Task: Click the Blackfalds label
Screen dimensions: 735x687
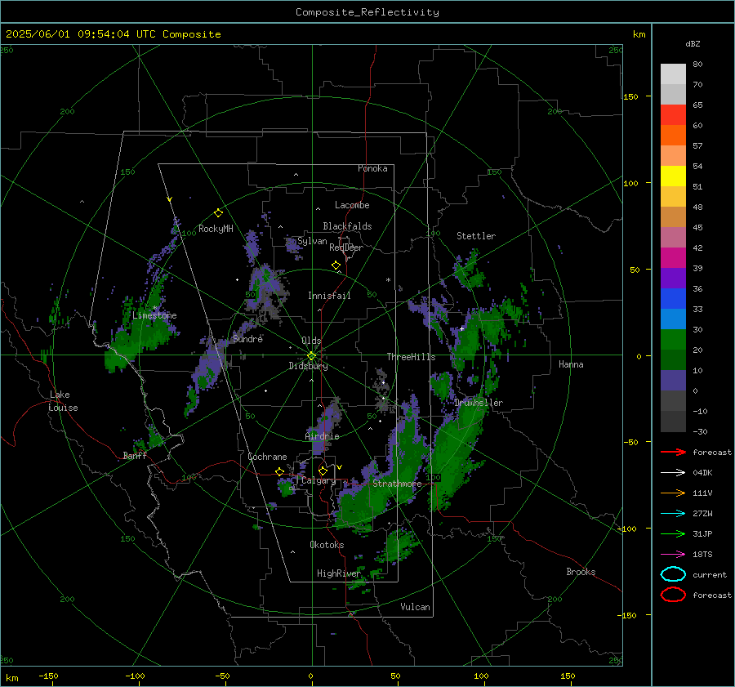Action: pyautogui.click(x=347, y=226)
